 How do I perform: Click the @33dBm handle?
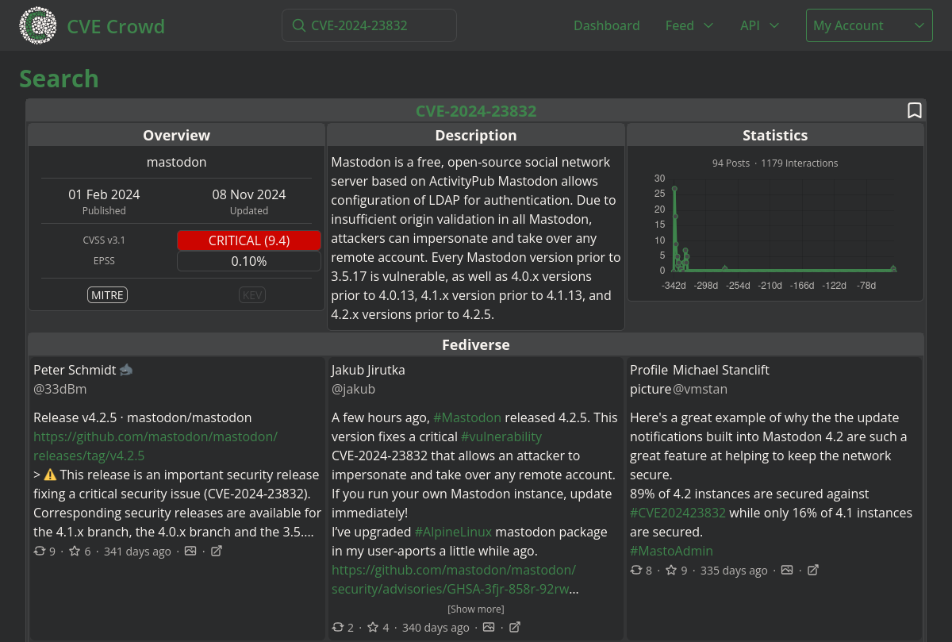point(60,389)
